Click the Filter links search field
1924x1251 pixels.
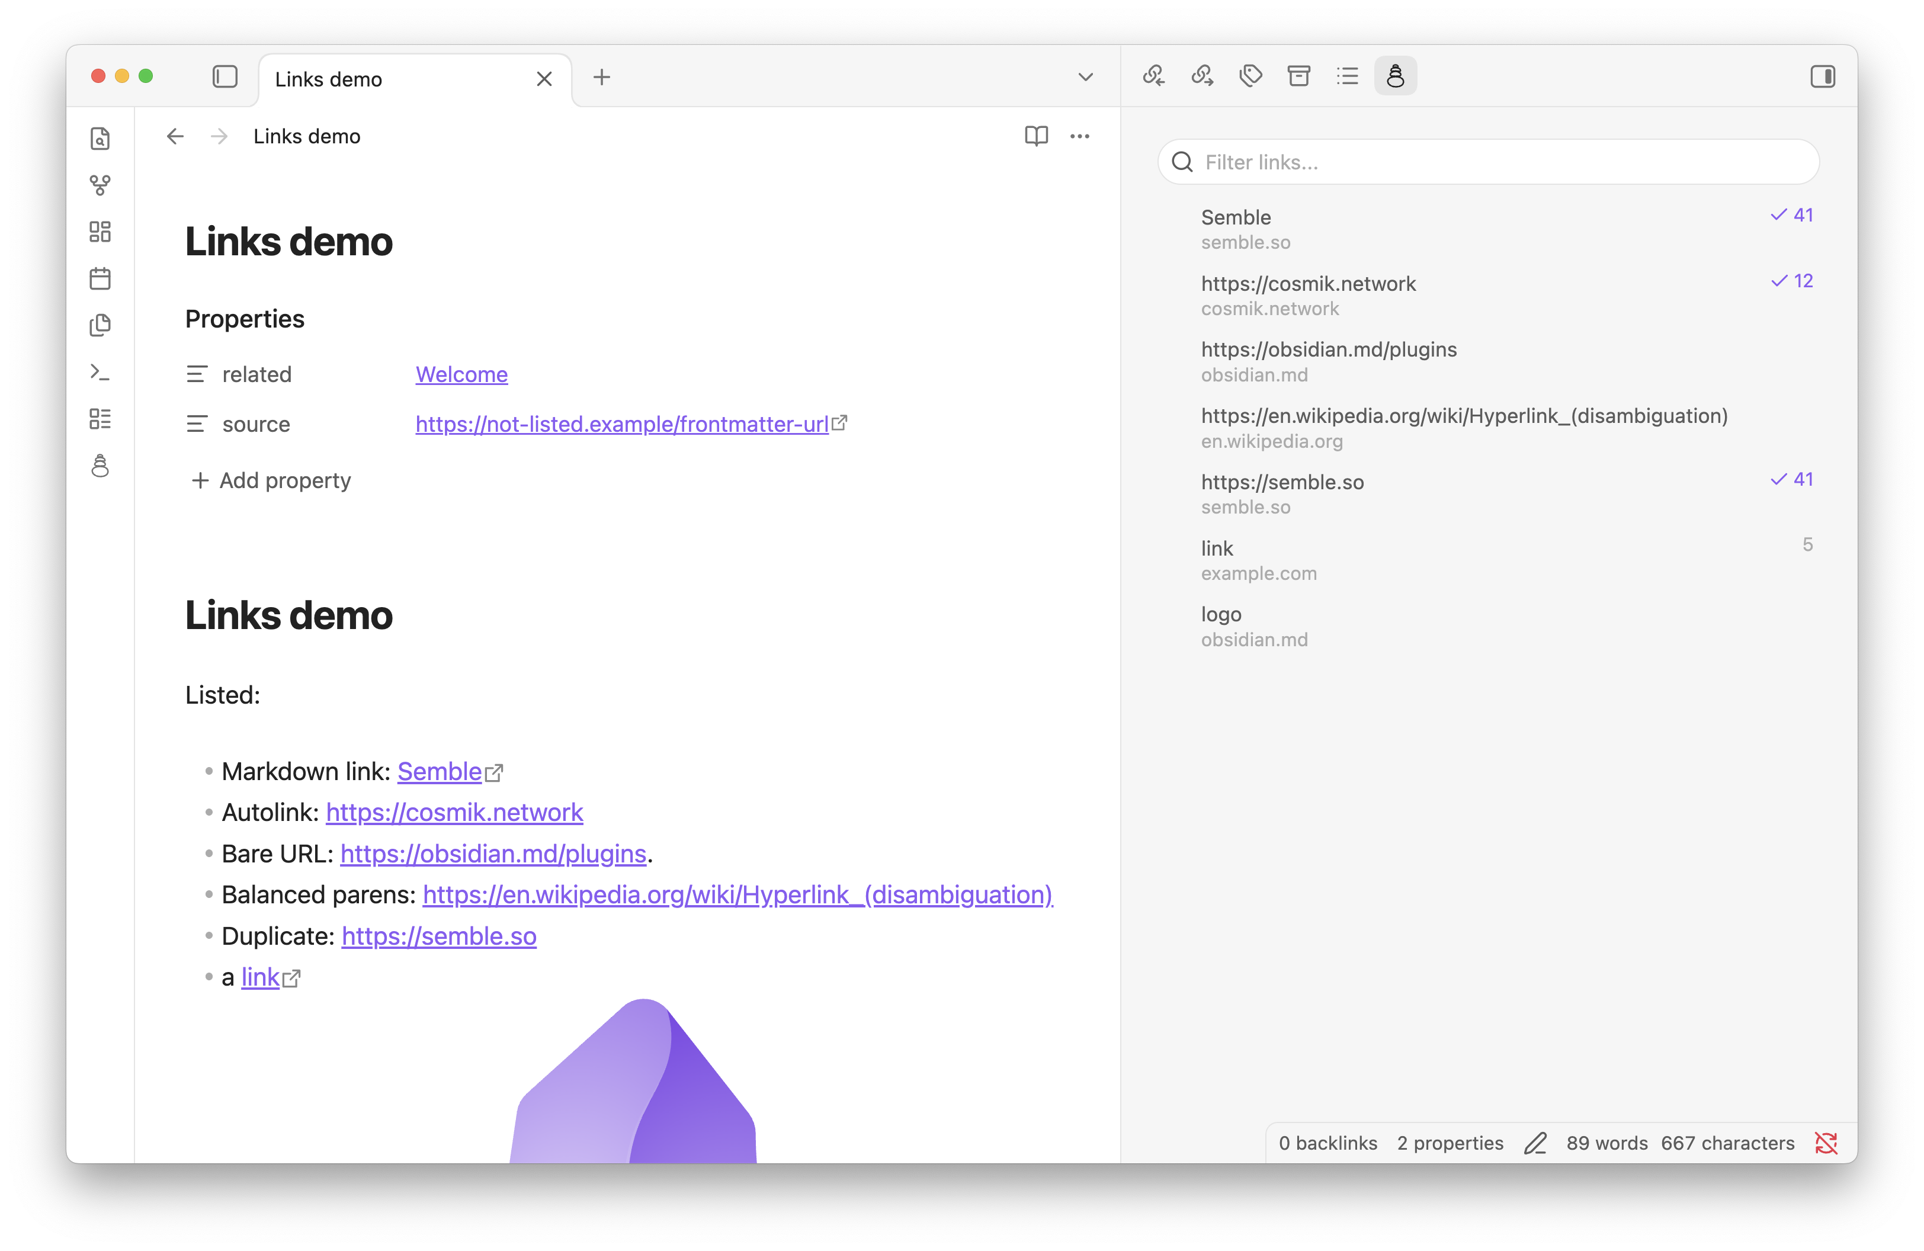pos(1488,162)
